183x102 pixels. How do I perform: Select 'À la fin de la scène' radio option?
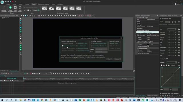77,46
